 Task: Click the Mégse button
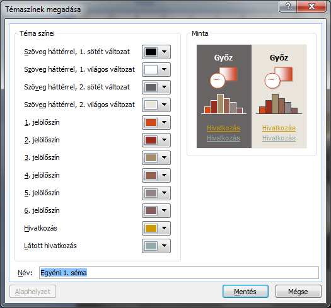pyautogui.click(x=298, y=292)
